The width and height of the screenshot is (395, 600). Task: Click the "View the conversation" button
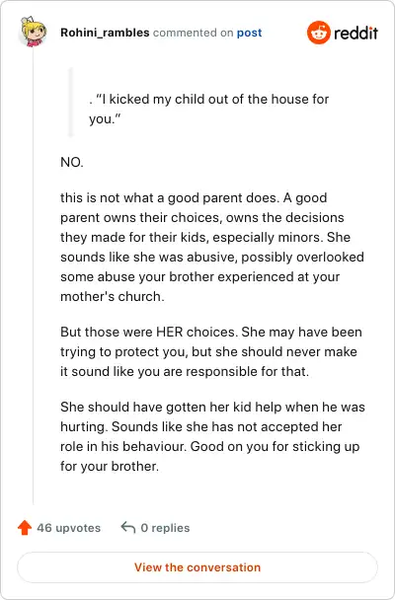pyautogui.click(x=197, y=567)
